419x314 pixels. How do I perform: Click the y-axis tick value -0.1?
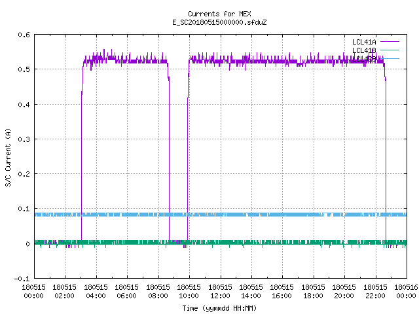click(22, 279)
